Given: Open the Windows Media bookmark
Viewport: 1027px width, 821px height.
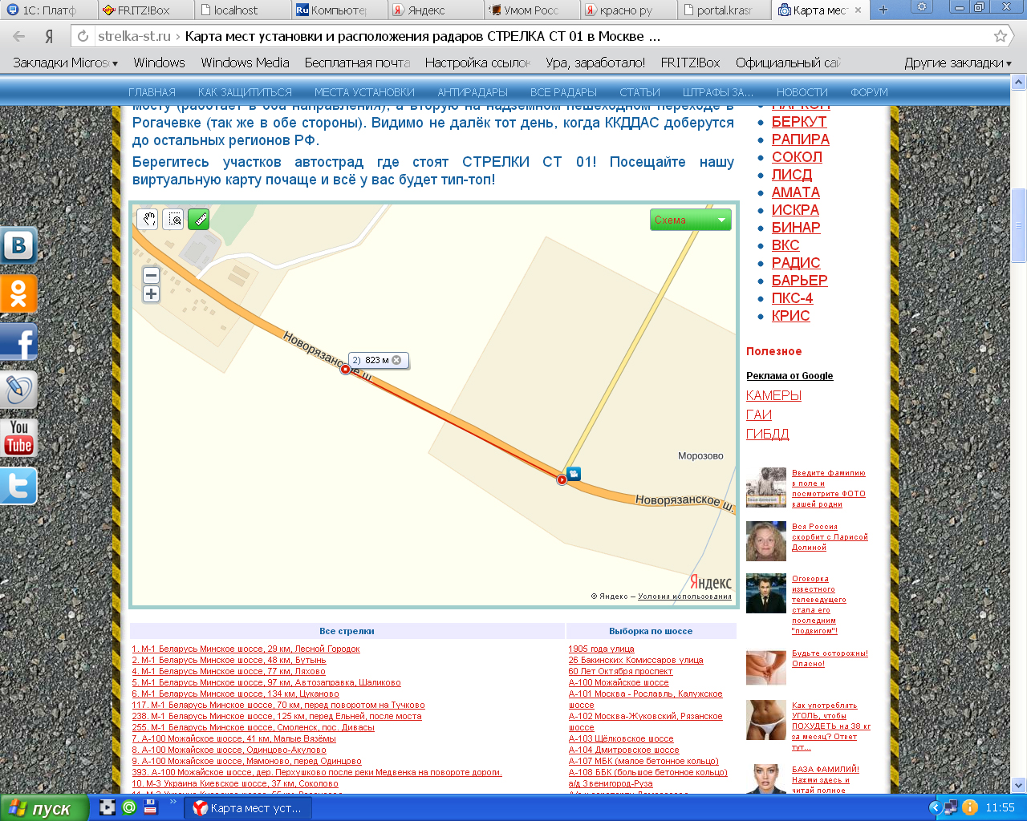Looking at the screenshot, I should (x=245, y=63).
